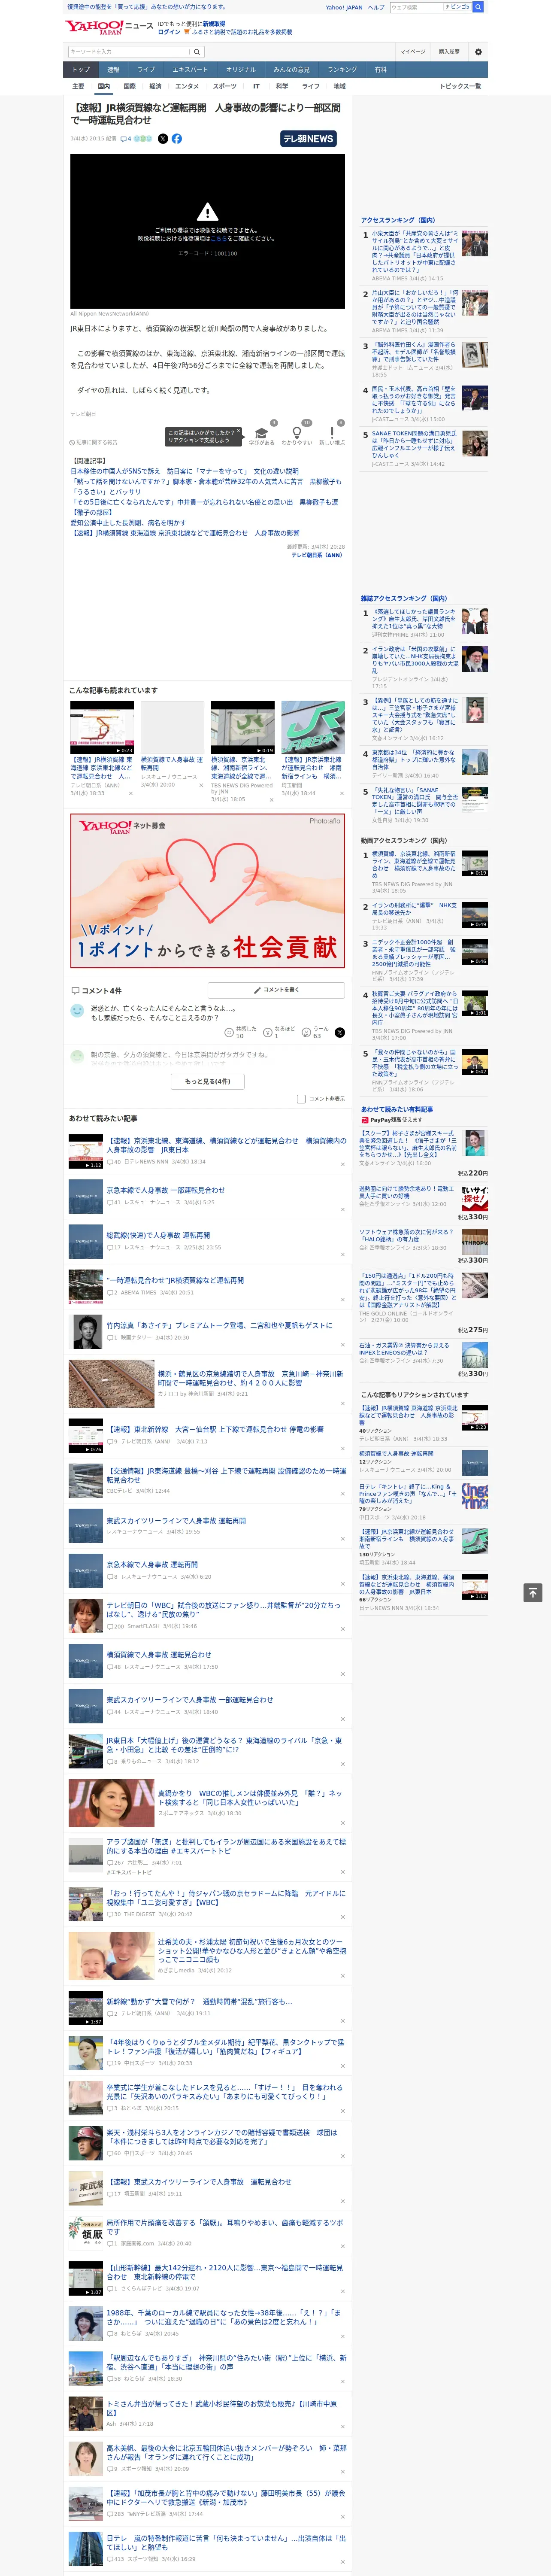The image size is (551, 2576).
Task: Open the 新規取得 ID registration link
Action: click(x=214, y=23)
